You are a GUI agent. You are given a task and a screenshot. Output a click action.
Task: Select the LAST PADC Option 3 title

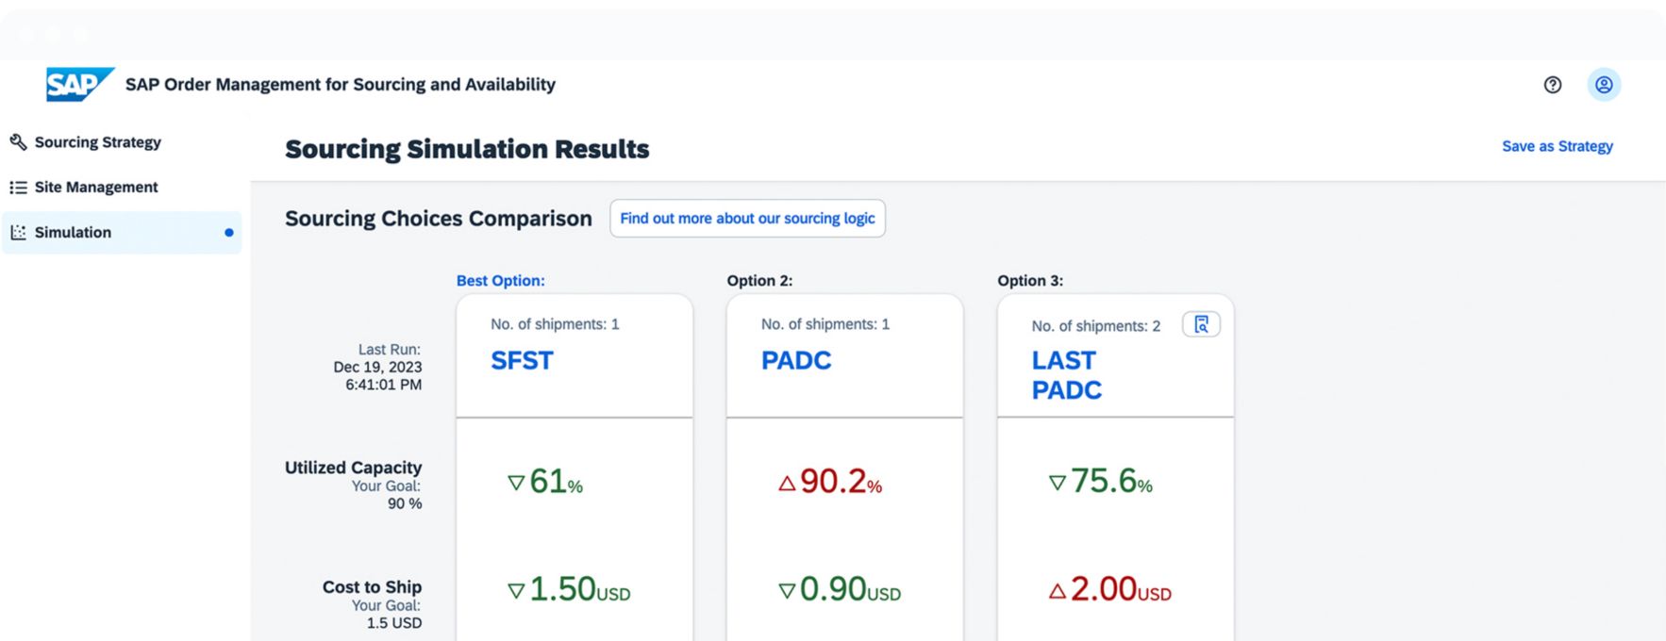[x=1065, y=375]
